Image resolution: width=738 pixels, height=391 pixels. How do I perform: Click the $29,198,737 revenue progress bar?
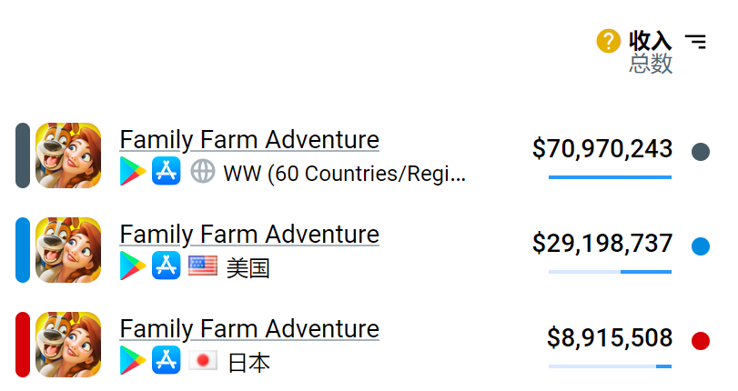(x=610, y=271)
